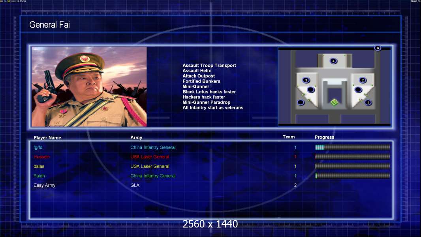
Task: Click Hussein's USA Laser General army
Action: [x=150, y=157]
